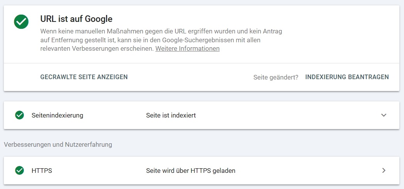
Task: Select the Seitenindexierung row label
Action: [57, 115]
